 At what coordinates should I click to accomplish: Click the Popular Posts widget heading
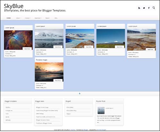click(x=101, y=101)
